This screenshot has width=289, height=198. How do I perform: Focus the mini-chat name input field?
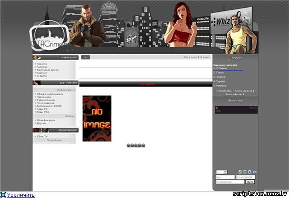[225, 177]
